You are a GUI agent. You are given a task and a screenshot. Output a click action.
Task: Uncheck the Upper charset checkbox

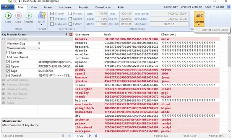click(8, 66)
